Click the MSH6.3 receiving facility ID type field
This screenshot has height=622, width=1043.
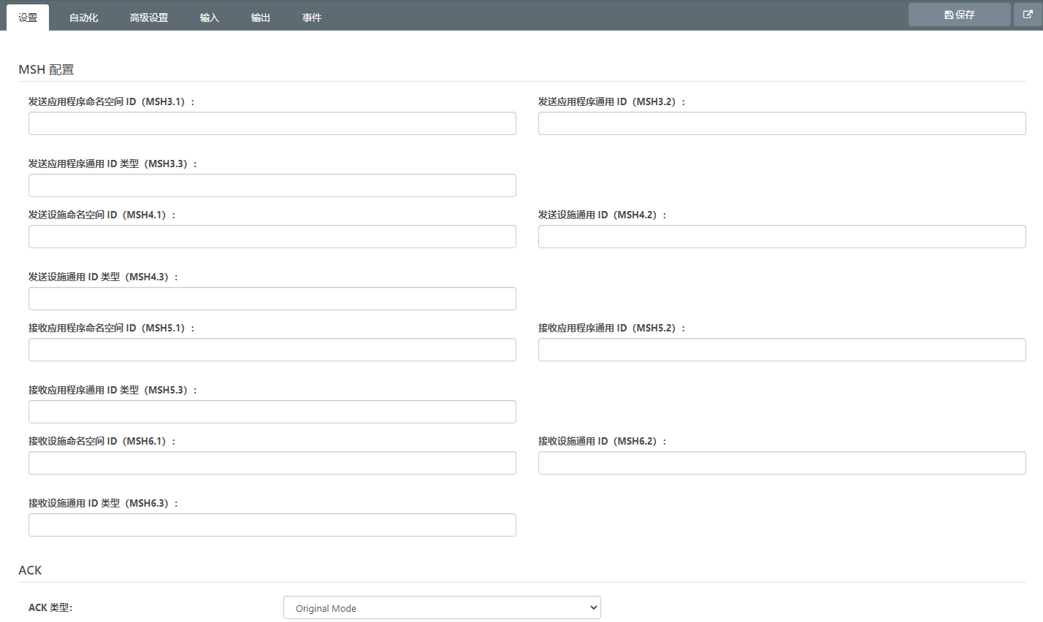click(272, 525)
